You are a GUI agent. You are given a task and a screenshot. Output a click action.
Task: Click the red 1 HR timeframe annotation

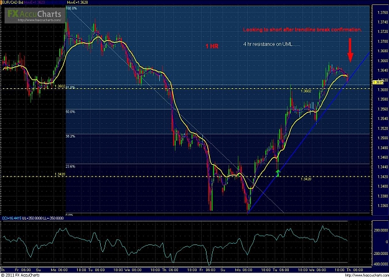click(212, 46)
